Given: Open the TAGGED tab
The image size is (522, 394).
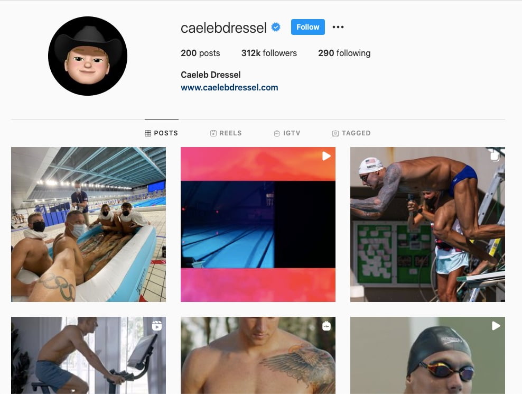Looking at the screenshot, I should click(351, 133).
